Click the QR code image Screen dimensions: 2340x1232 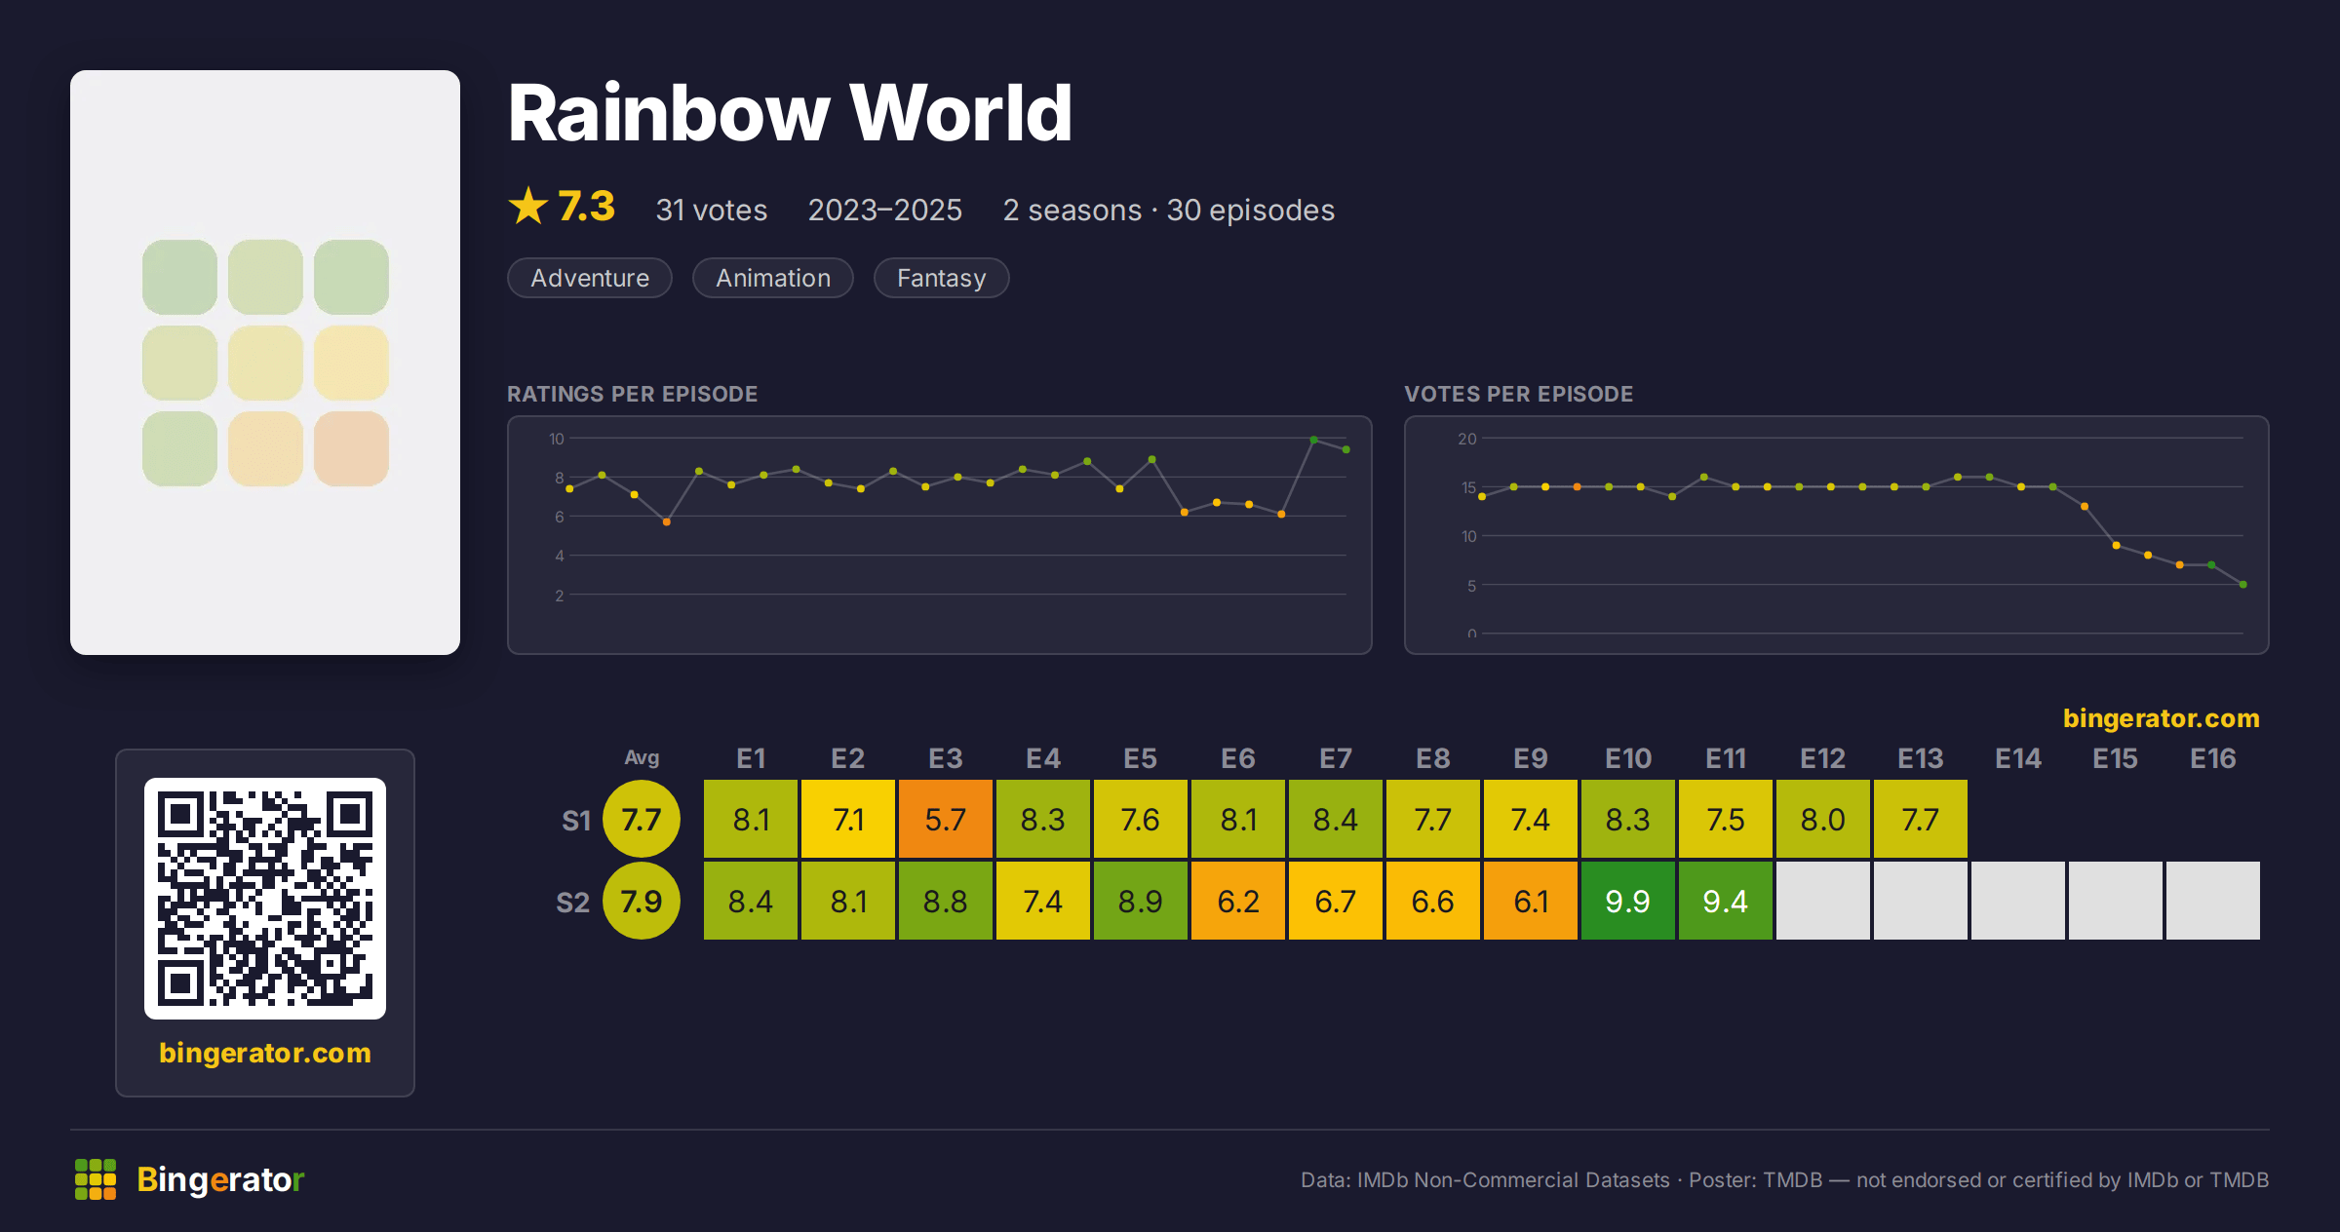pyautogui.click(x=265, y=899)
